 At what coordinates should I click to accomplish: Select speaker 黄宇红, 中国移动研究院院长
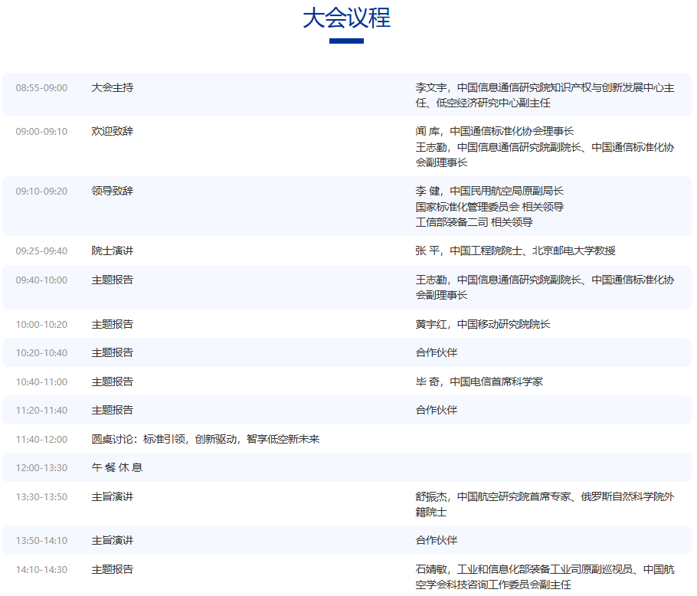[483, 324]
